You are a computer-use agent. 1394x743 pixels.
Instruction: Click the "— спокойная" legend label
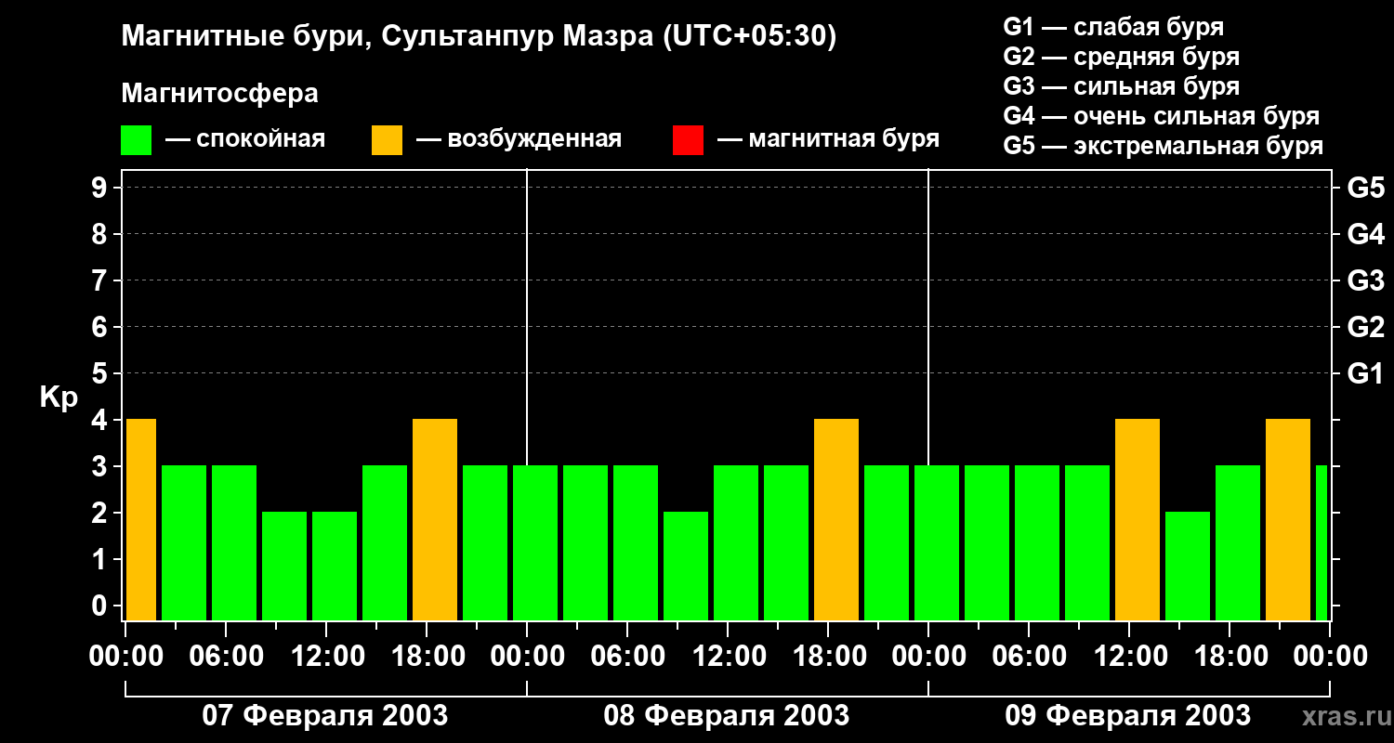(x=245, y=139)
